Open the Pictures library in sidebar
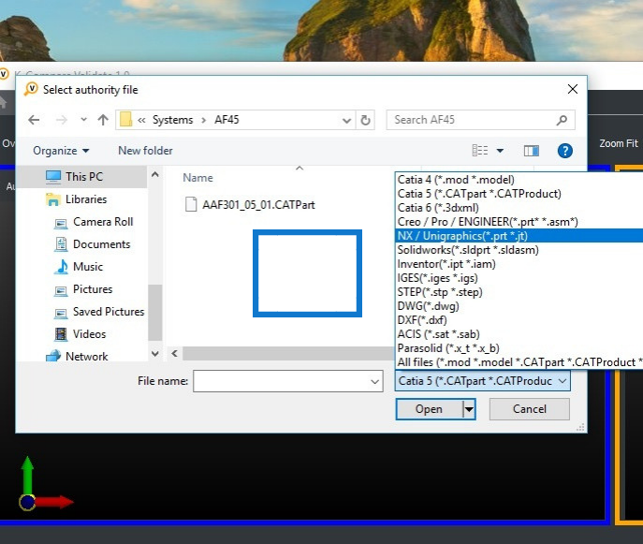This screenshot has width=643, height=544. coord(93,289)
